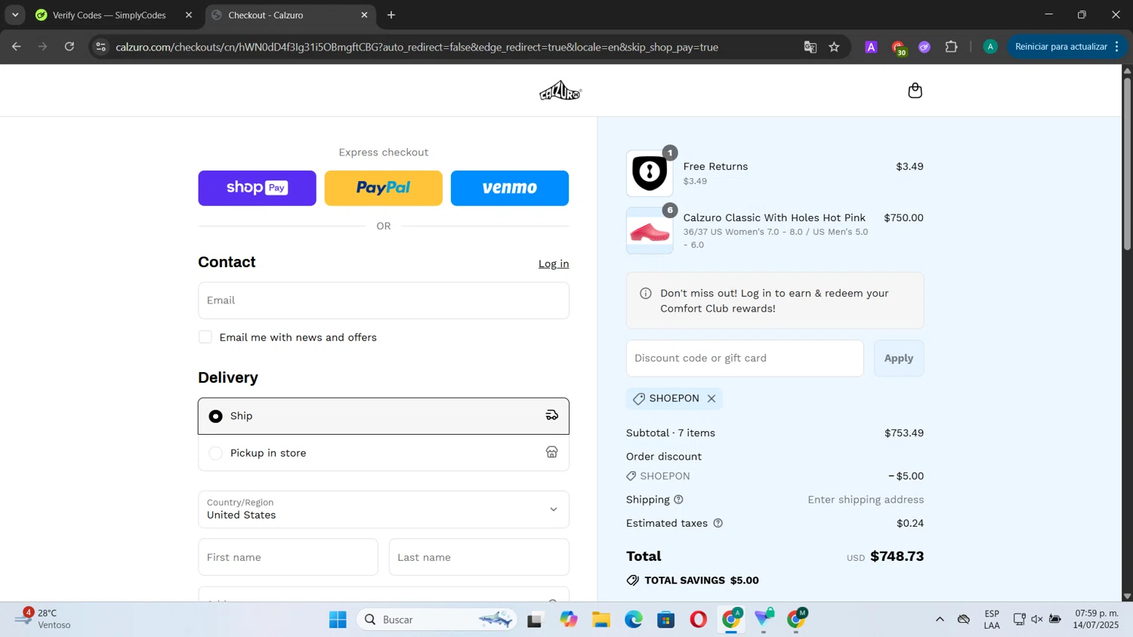Go back to previous page
The width and height of the screenshot is (1133, 637).
pyautogui.click(x=17, y=47)
